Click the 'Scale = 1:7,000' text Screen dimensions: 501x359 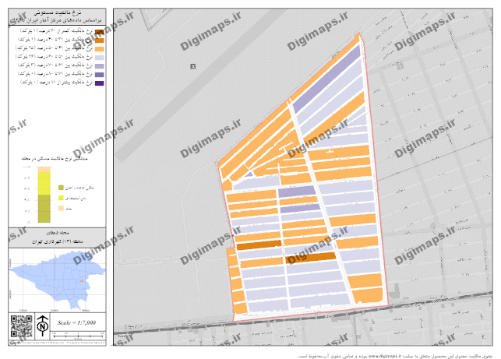76,322
